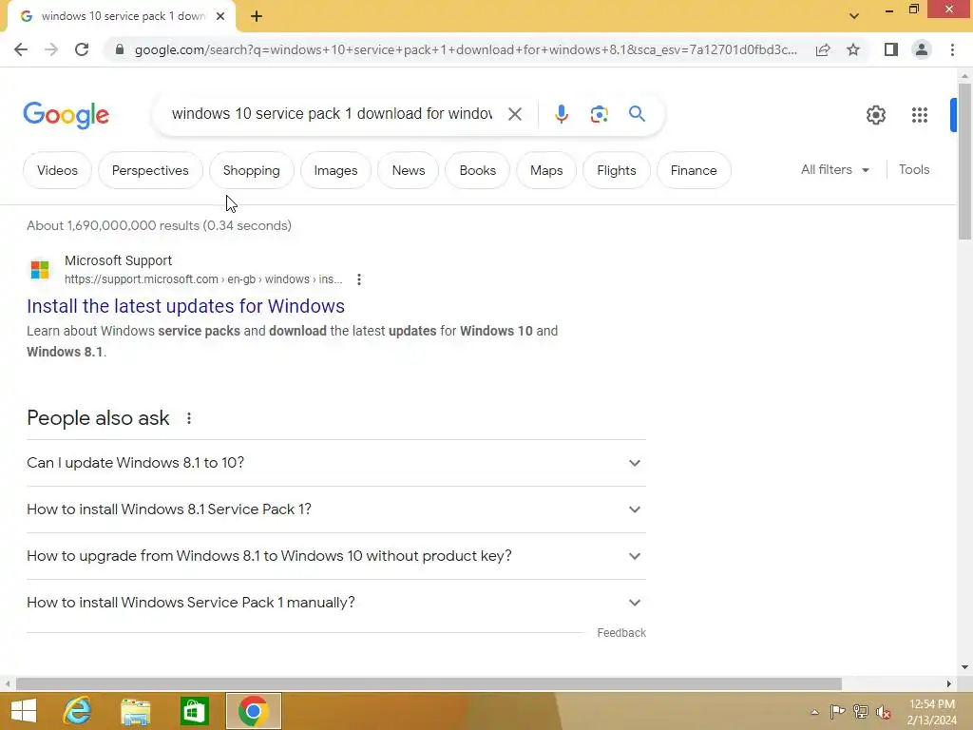Bookmark this page with the star

click(853, 49)
